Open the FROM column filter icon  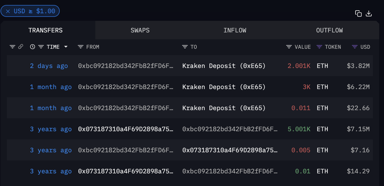pyautogui.click(x=81, y=47)
